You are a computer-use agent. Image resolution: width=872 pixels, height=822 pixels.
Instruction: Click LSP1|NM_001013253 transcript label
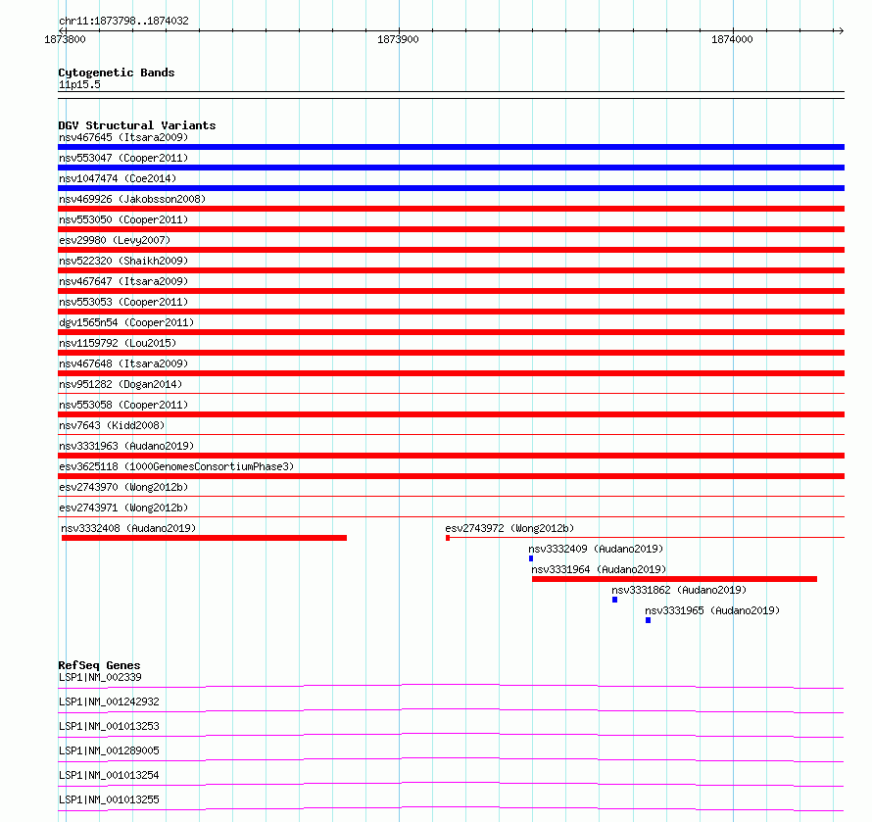click(109, 726)
